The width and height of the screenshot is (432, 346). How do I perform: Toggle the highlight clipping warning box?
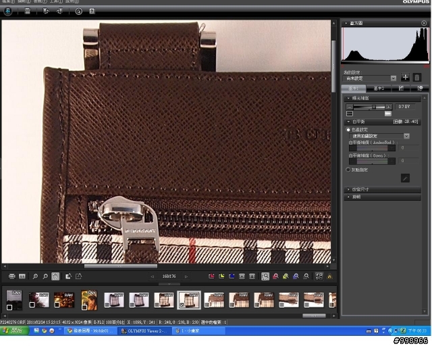pyautogui.click(x=387, y=114)
